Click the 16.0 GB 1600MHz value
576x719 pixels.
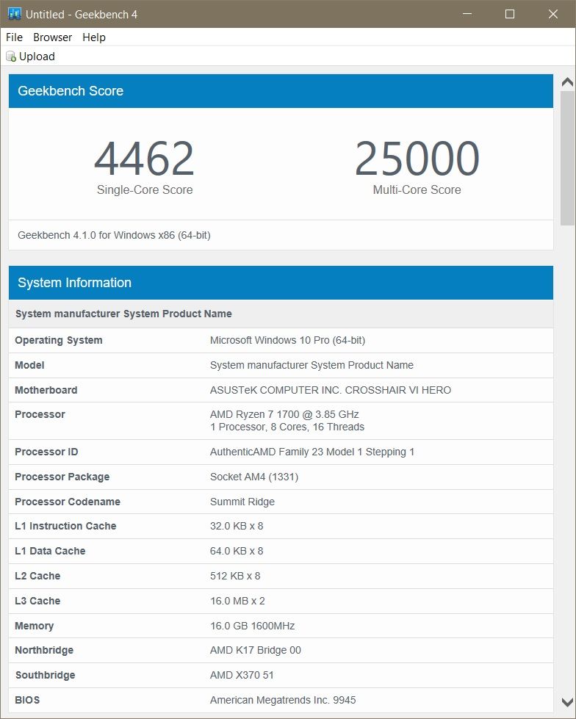tap(252, 626)
